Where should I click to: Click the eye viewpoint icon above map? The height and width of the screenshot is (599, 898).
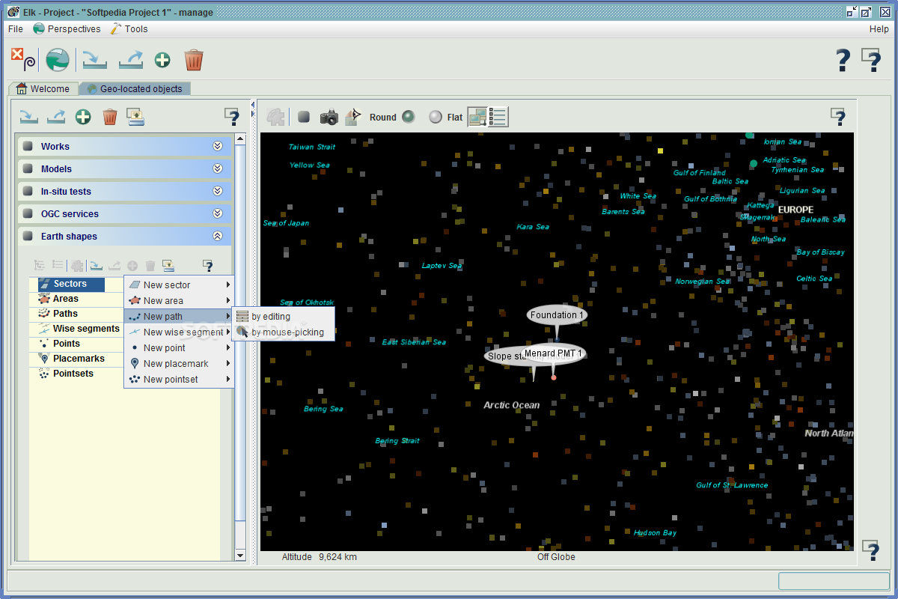pyautogui.click(x=352, y=117)
